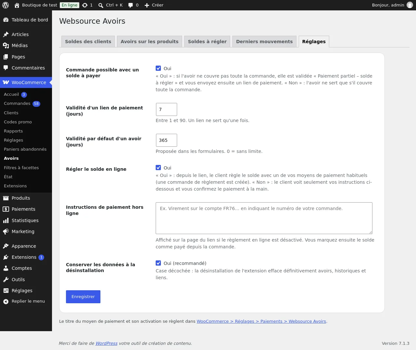Toggle the Régler le solde en ligne checkbox
Screen dimensions: 416x350
tap(158, 168)
